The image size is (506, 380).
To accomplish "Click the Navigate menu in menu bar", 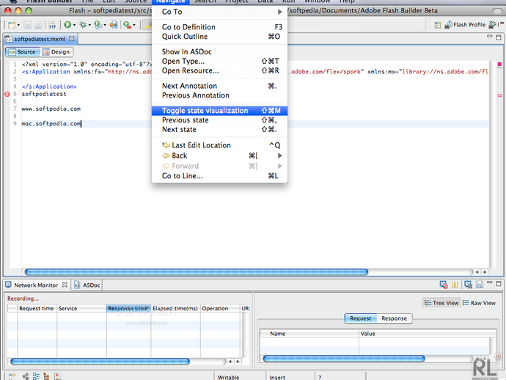I will pyautogui.click(x=170, y=1).
